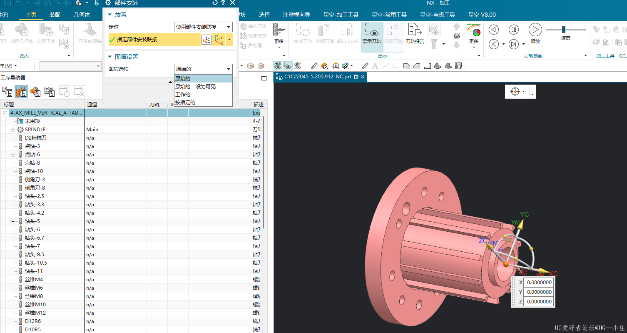Expand the 钻头-5 tree node
This screenshot has height=333, width=627.
pos(13,221)
